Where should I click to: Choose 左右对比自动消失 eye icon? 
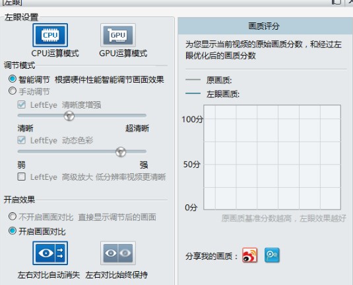(50, 253)
